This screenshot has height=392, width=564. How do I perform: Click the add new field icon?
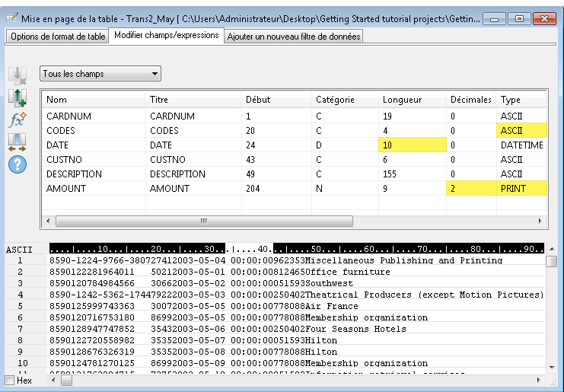pos(17,97)
